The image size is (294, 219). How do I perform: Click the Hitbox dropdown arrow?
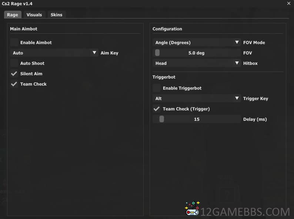(x=237, y=63)
